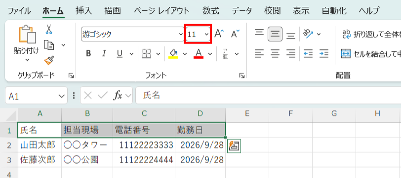Decrease indent icon
The width and height of the screenshot is (401, 178).
[x=308, y=54]
